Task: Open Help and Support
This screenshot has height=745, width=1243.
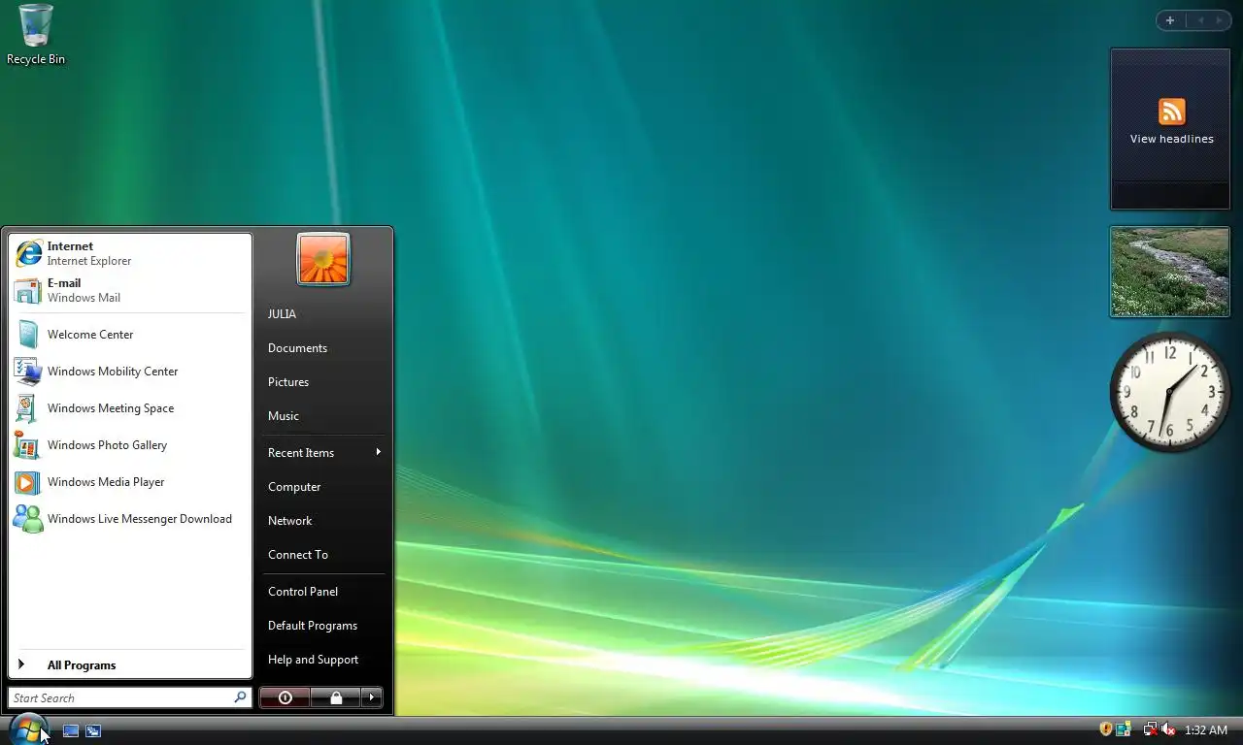Action: 323,660
